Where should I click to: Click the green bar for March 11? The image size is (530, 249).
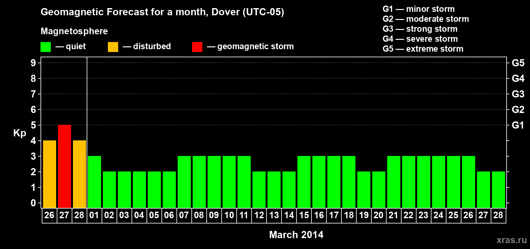[x=244, y=182]
